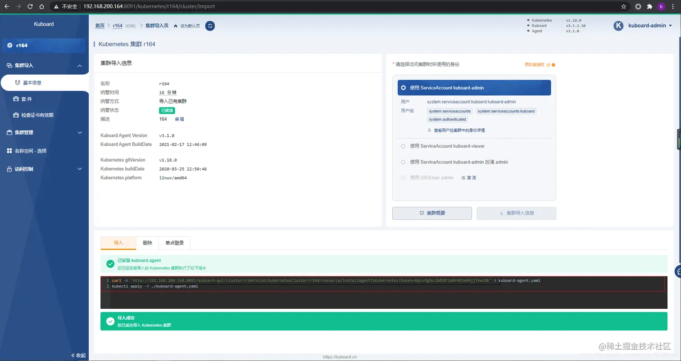
Task: Click the linux/amd64 platform value
Action: point(173,178)
